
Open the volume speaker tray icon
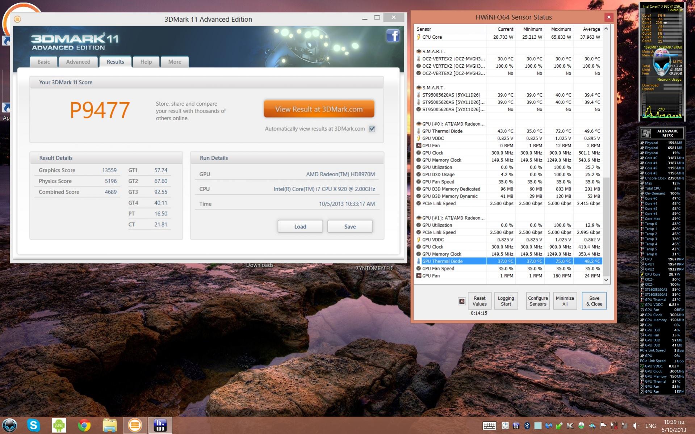636,426
